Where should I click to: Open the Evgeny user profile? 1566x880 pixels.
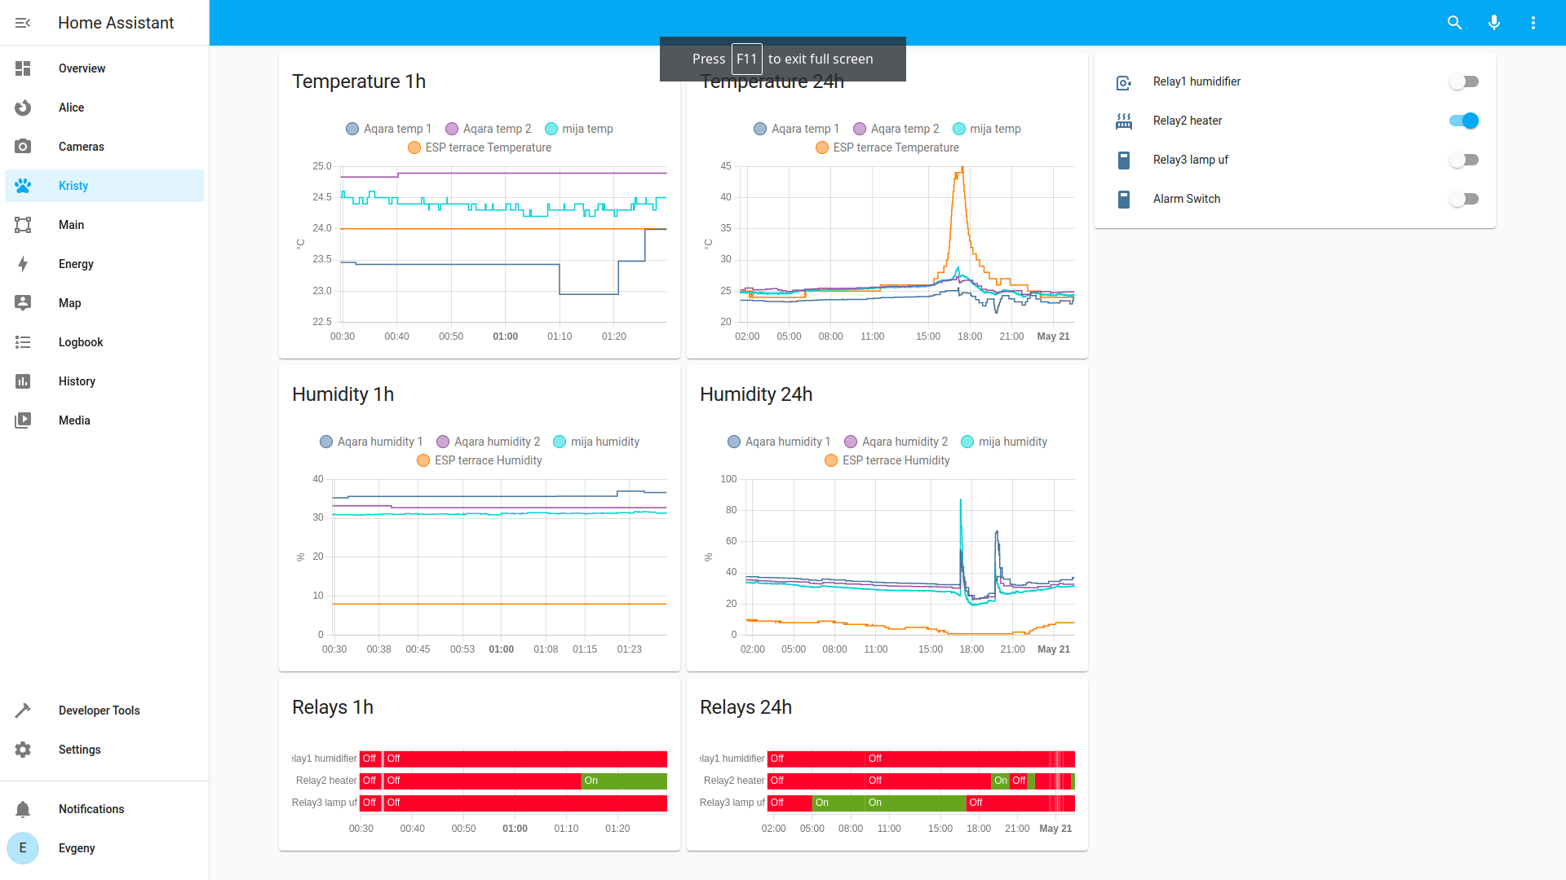[x=77, y=848]
